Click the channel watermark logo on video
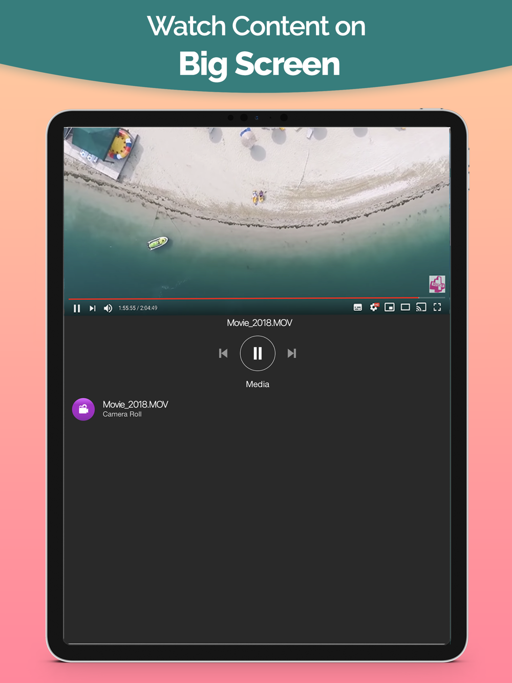The width and height of the screenshot is (512, 683). pos(437,284)
